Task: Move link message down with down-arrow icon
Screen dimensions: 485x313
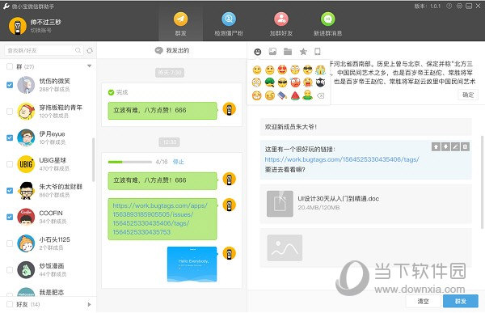Action: point(445,146)
